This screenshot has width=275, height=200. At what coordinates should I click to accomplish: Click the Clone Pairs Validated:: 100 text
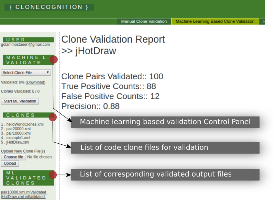pyautogui.click(x=112, y=76)
